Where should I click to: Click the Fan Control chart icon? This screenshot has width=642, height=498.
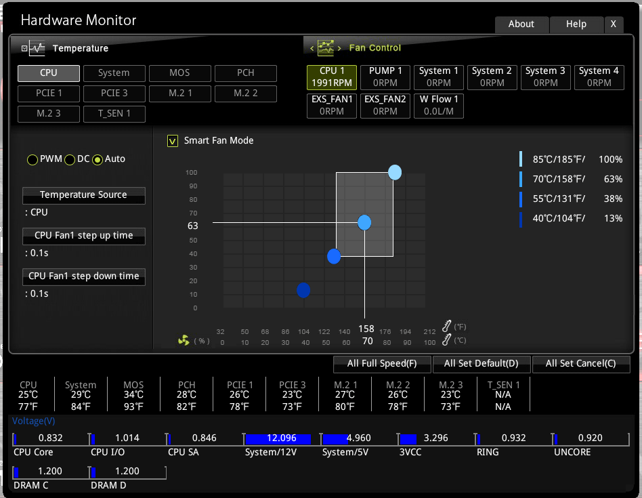(326, 48)
